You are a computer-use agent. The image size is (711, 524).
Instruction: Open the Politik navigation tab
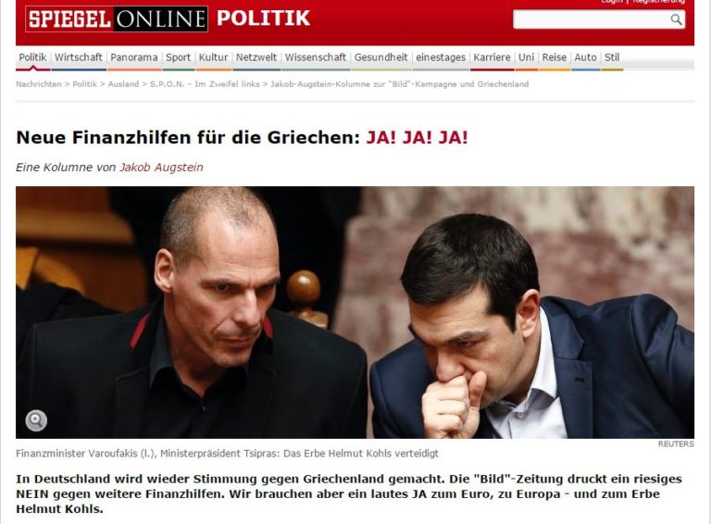click(x=32, y=57)
